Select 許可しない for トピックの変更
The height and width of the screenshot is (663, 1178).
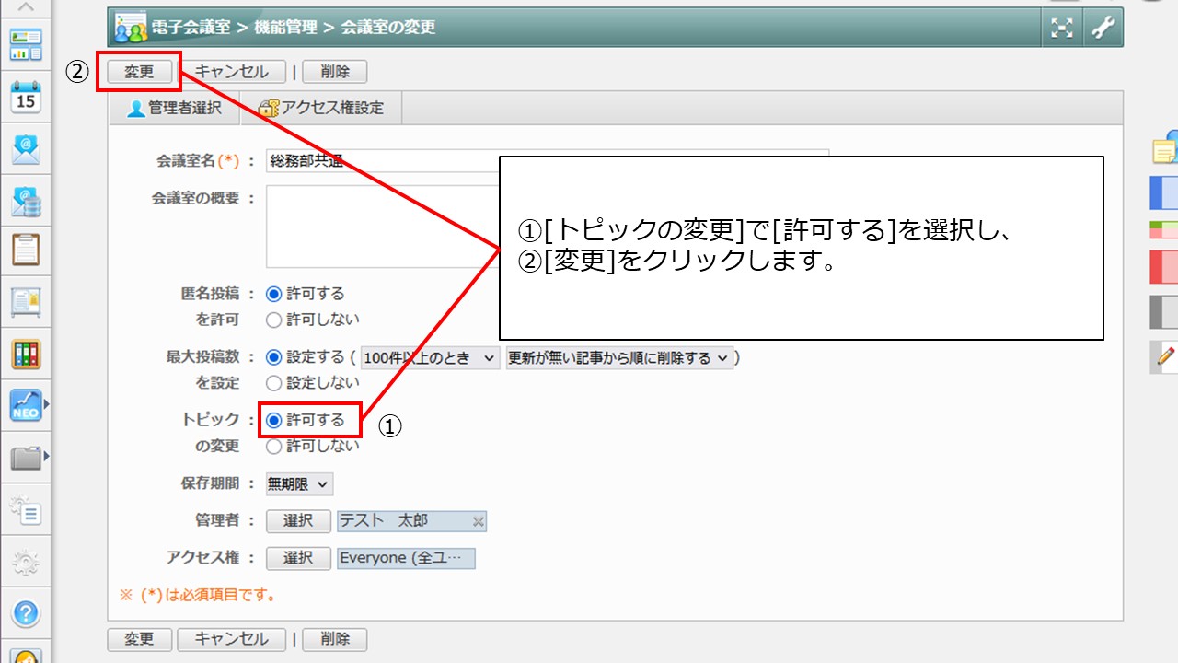272,447
